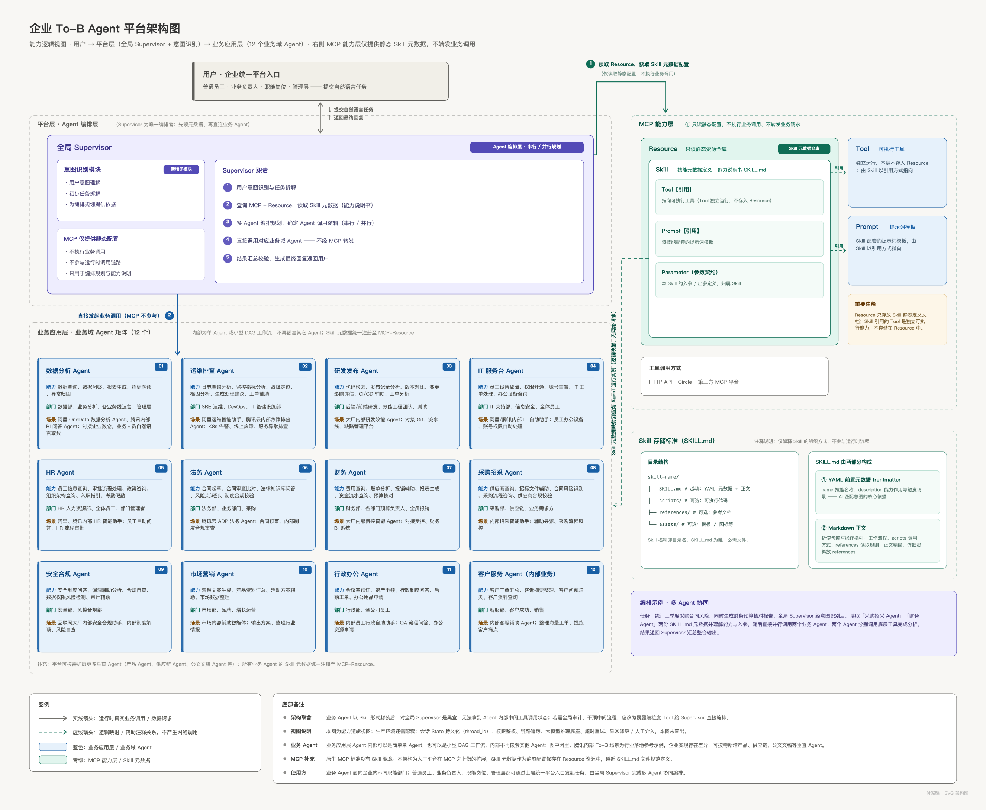Viewport: 986px width, 810px height.
Task: Click the 01 badge on 数据分析 Agent
Action: tap(161, 367)
